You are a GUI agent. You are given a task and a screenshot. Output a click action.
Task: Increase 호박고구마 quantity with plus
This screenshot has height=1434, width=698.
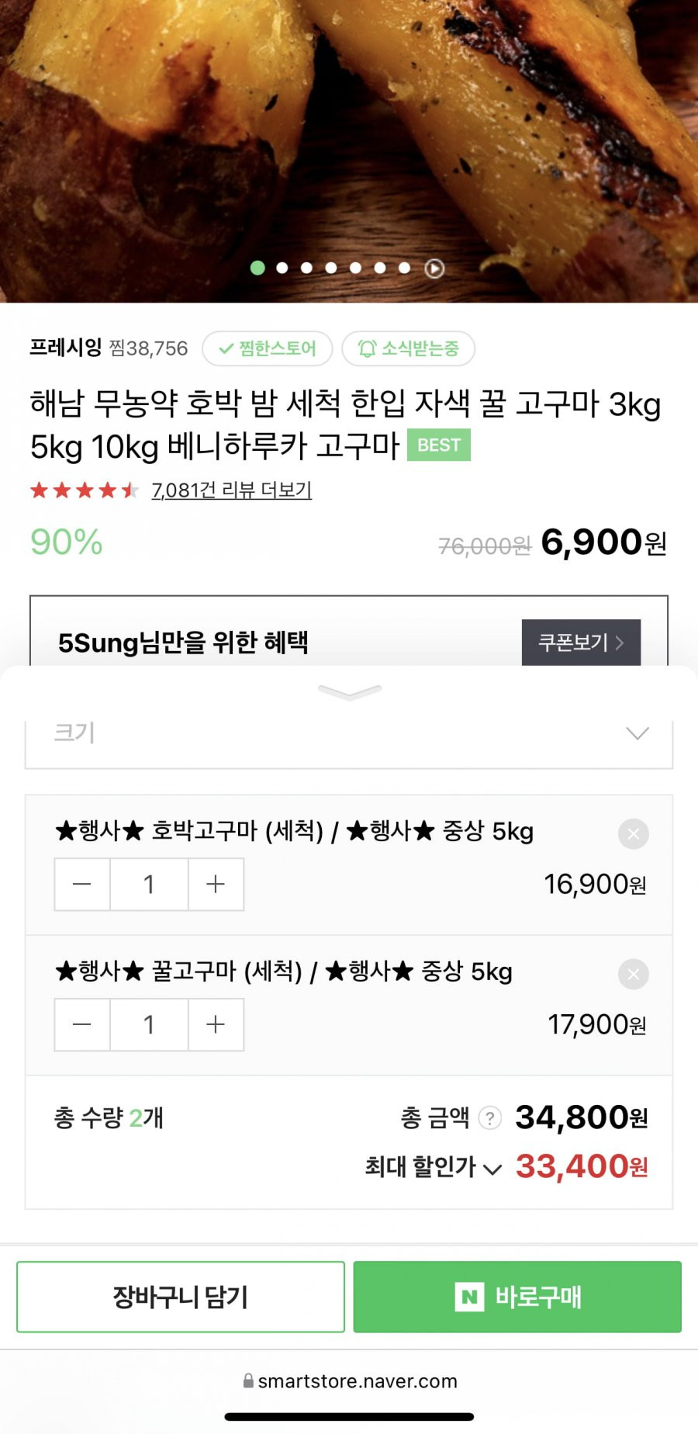pos(216,885)
